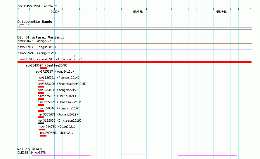Click thick red segment of esv2343097 glyph
The width and height of the screenshot is (260, 159).
[x=44, y=68]
